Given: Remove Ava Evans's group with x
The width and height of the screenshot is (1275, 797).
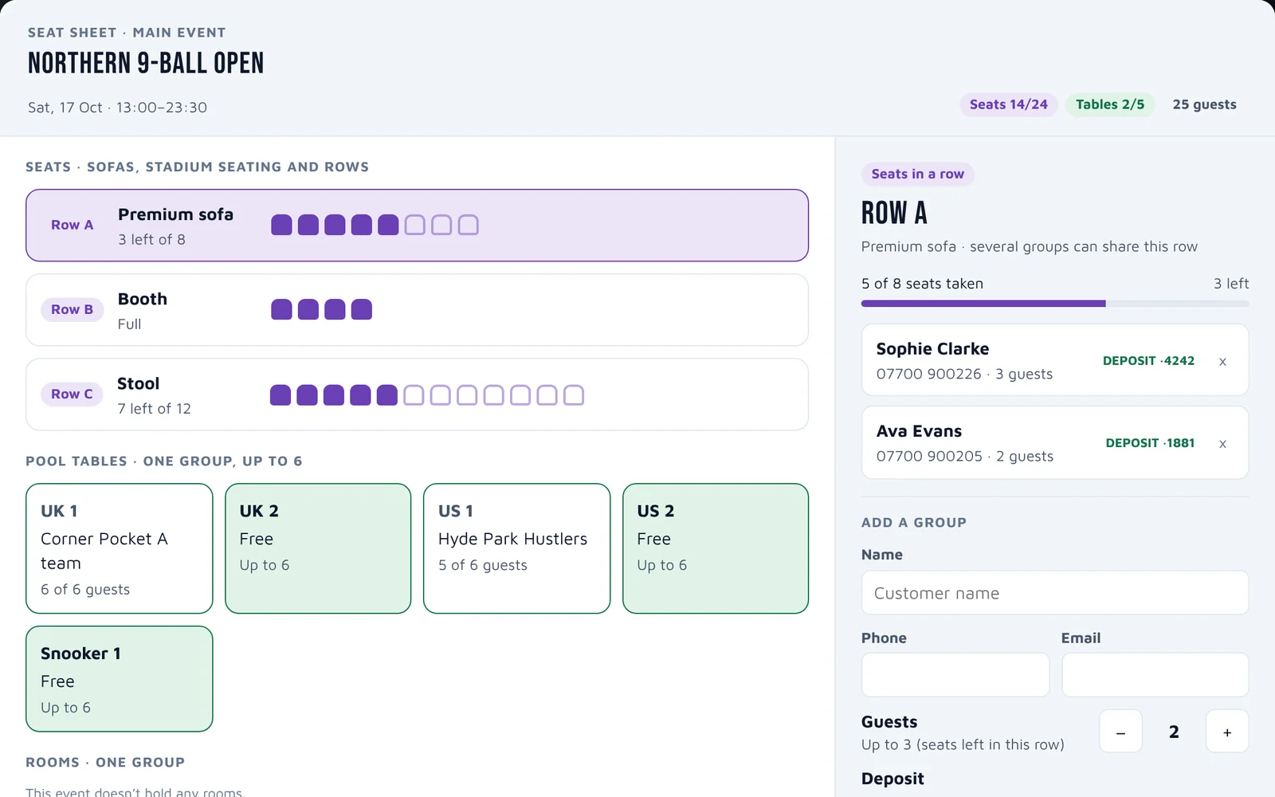Looking at the screenshot, I should [1222, 443].
